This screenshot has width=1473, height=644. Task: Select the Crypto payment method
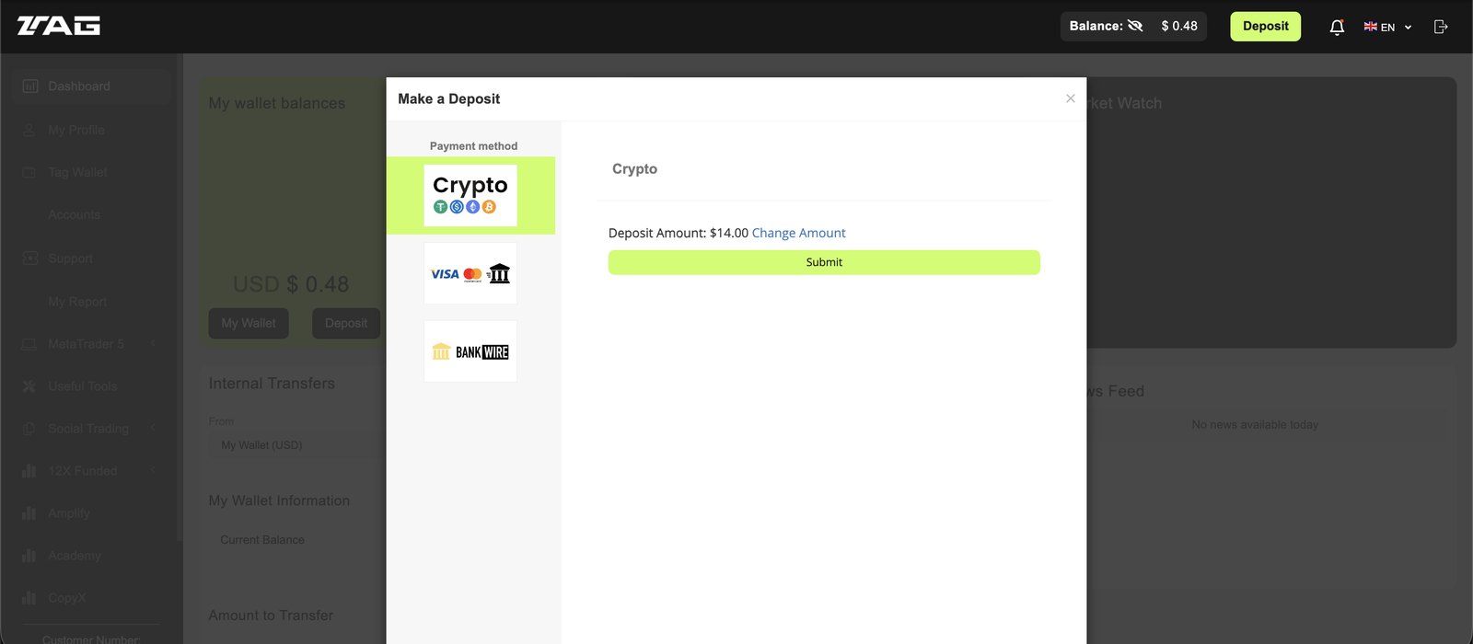tap(470, 195)
